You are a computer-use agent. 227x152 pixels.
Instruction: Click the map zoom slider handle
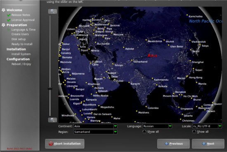coord(50,88)
